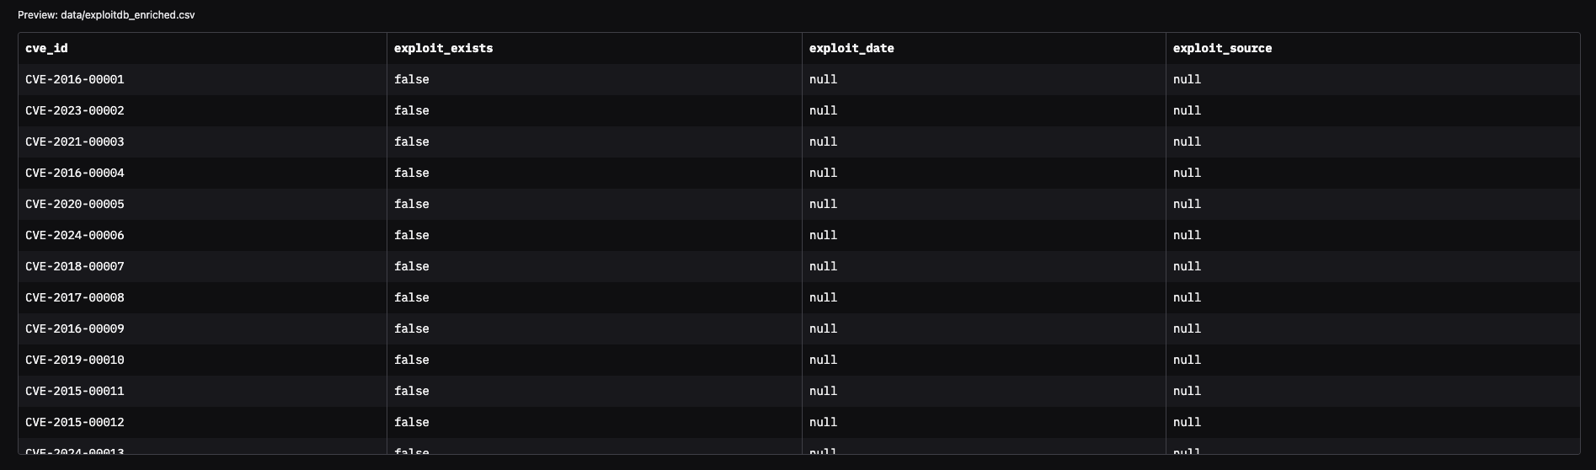
Task: Select the CVE-2024-00006 cell
Action: [75, 235]
